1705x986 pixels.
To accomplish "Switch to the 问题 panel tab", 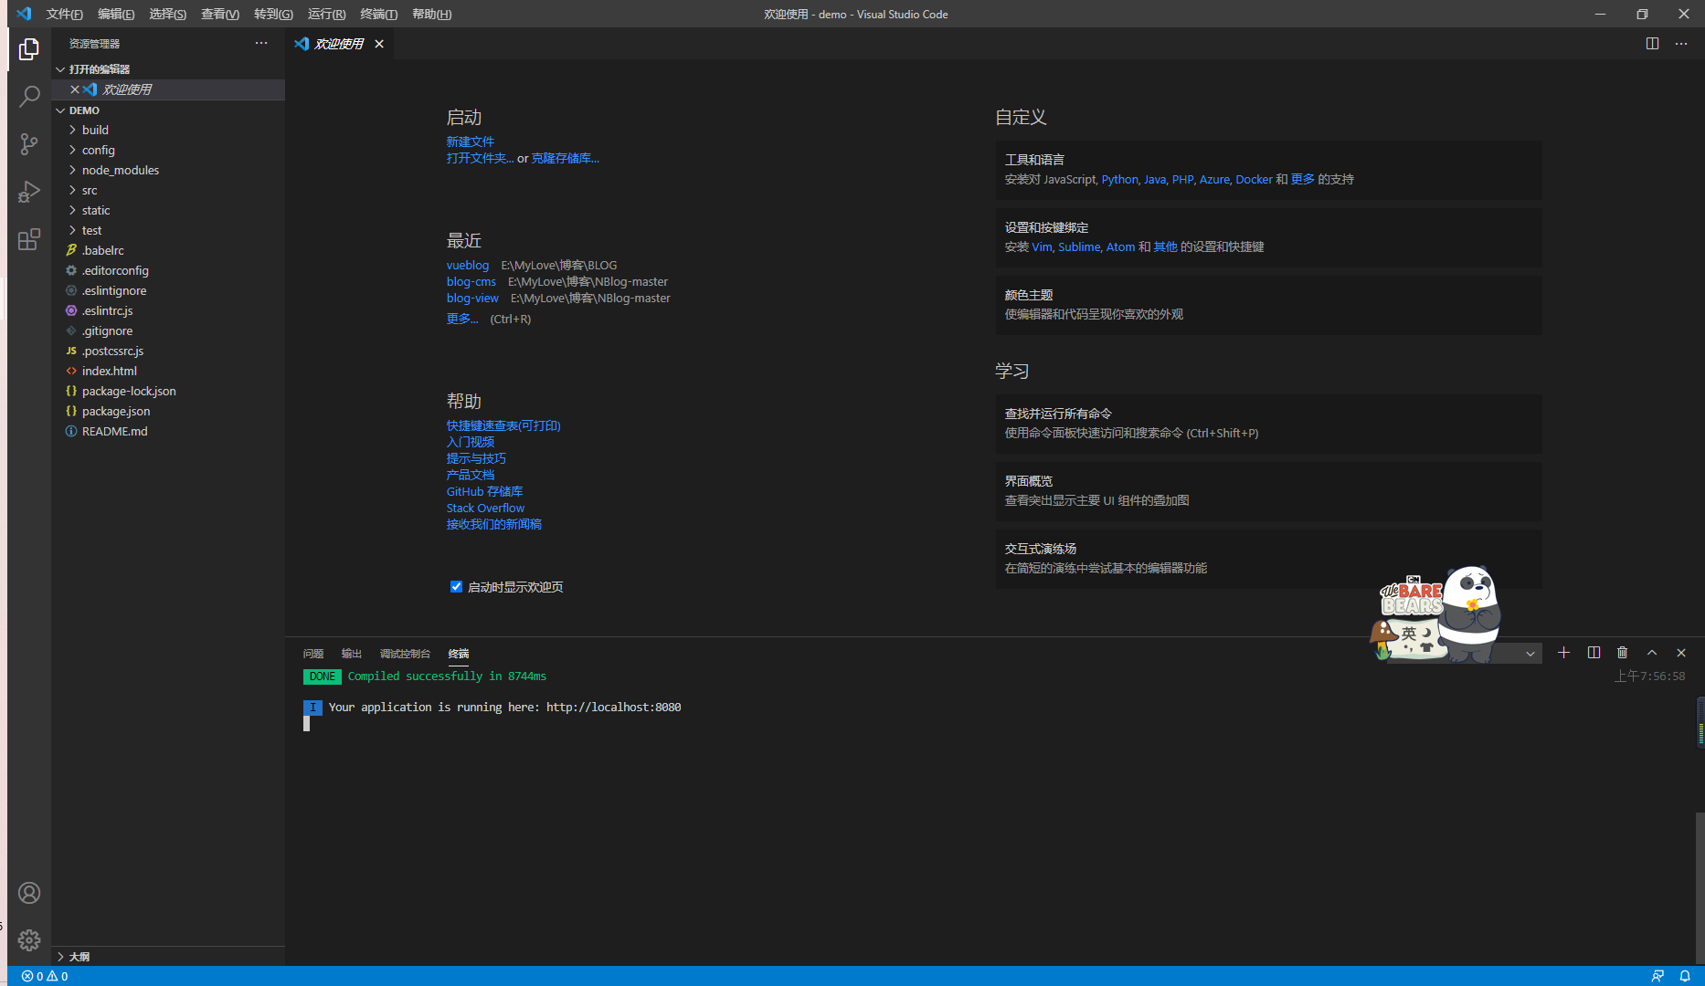I will tap(313, 654).
